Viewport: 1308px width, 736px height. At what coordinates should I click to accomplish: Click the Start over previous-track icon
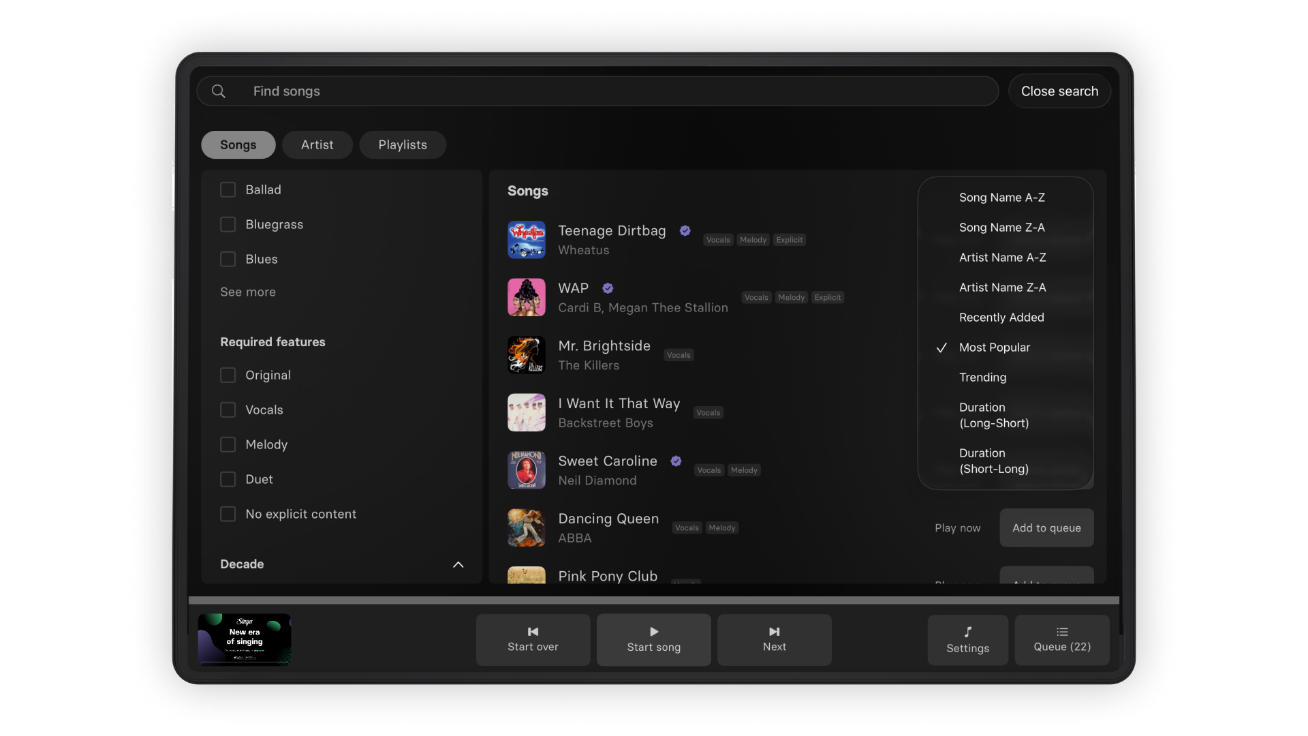click(x=533, y=632)
